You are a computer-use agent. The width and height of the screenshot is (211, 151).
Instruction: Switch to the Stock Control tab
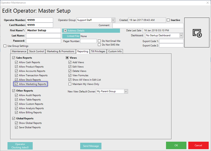tap(36, 51)
